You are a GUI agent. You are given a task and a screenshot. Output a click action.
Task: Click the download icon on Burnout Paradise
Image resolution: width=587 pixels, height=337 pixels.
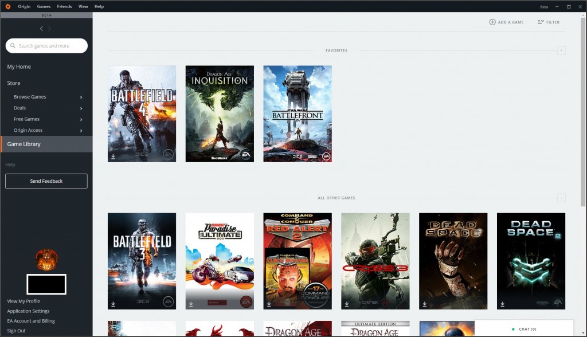(x=191, y=304)
